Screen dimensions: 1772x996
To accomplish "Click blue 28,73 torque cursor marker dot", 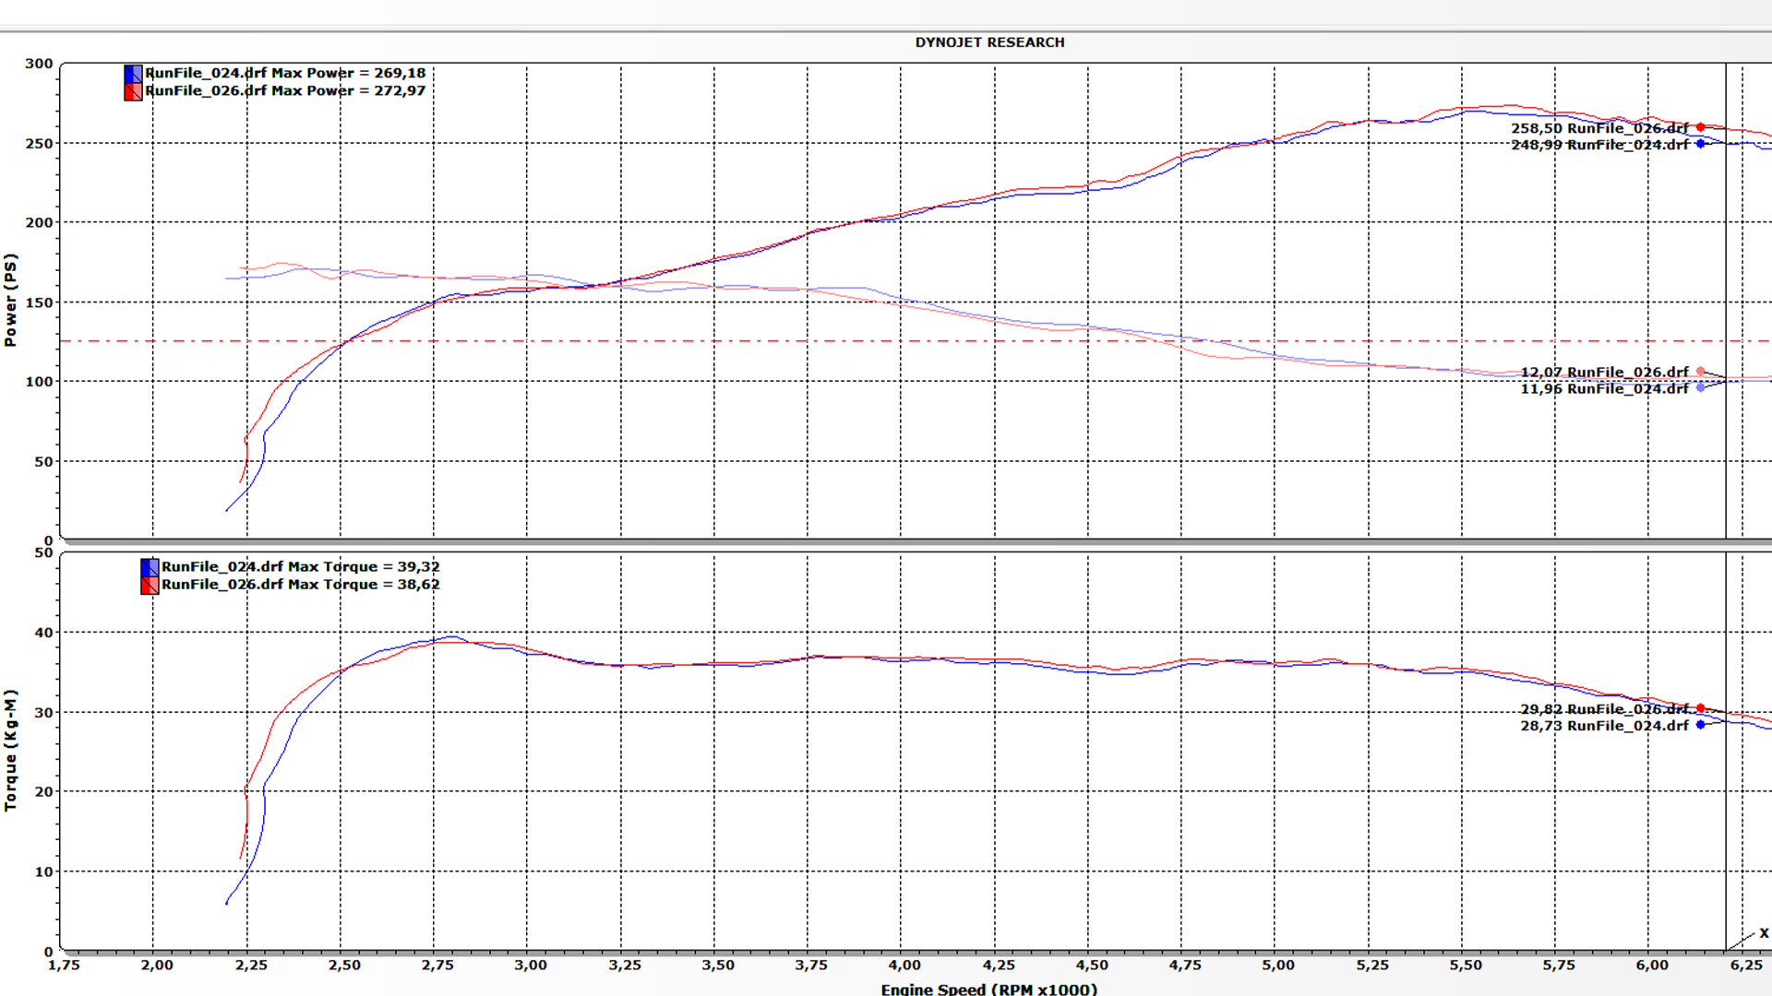I will [x=1700, y=725].
